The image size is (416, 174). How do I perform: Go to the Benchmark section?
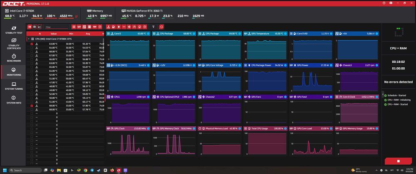[14, 58]
